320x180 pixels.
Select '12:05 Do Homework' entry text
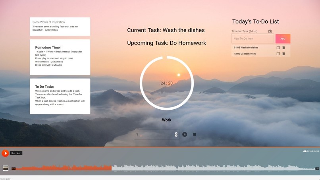tap(245, 54)
